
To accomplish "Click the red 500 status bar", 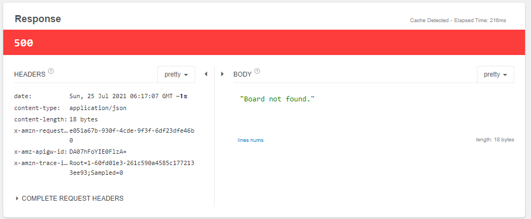I will tap(264, 43).
